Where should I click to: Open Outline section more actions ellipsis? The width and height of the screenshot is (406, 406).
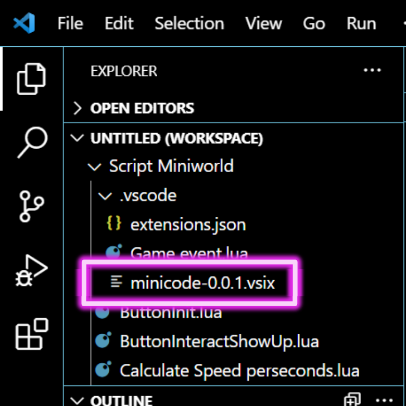point(384,400)
